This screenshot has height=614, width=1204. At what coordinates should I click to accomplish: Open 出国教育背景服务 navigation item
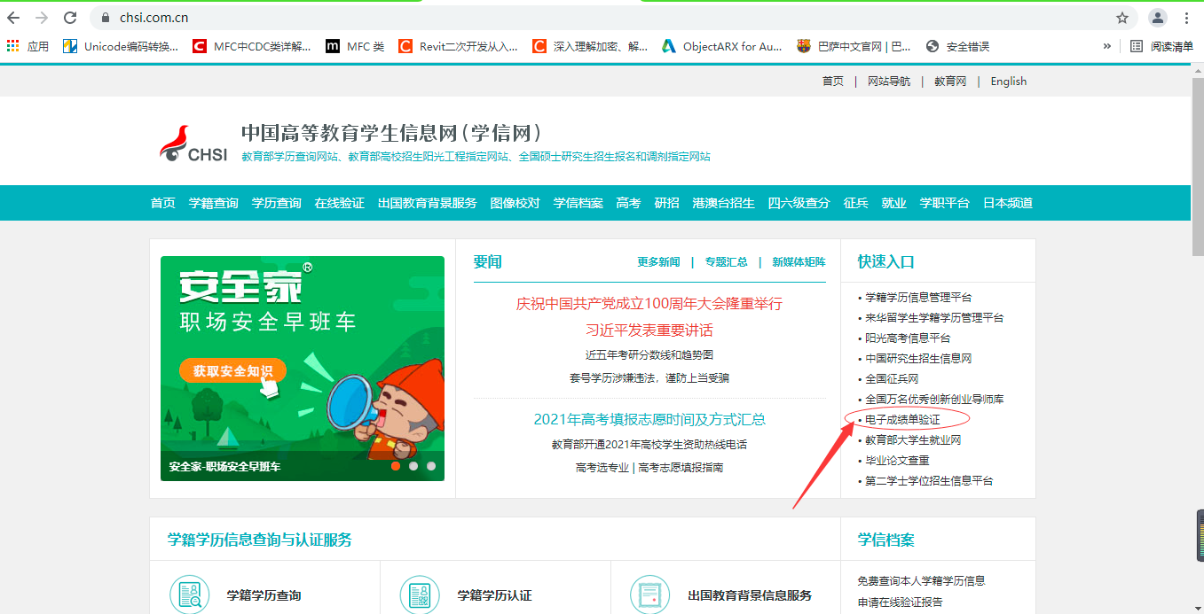427,203
